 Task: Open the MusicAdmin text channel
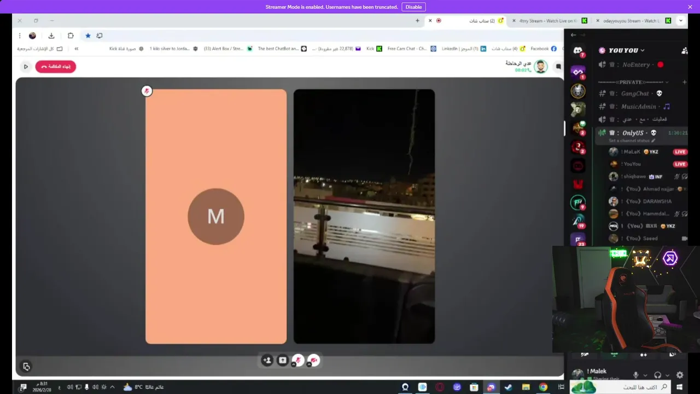(x=635, y=107)
